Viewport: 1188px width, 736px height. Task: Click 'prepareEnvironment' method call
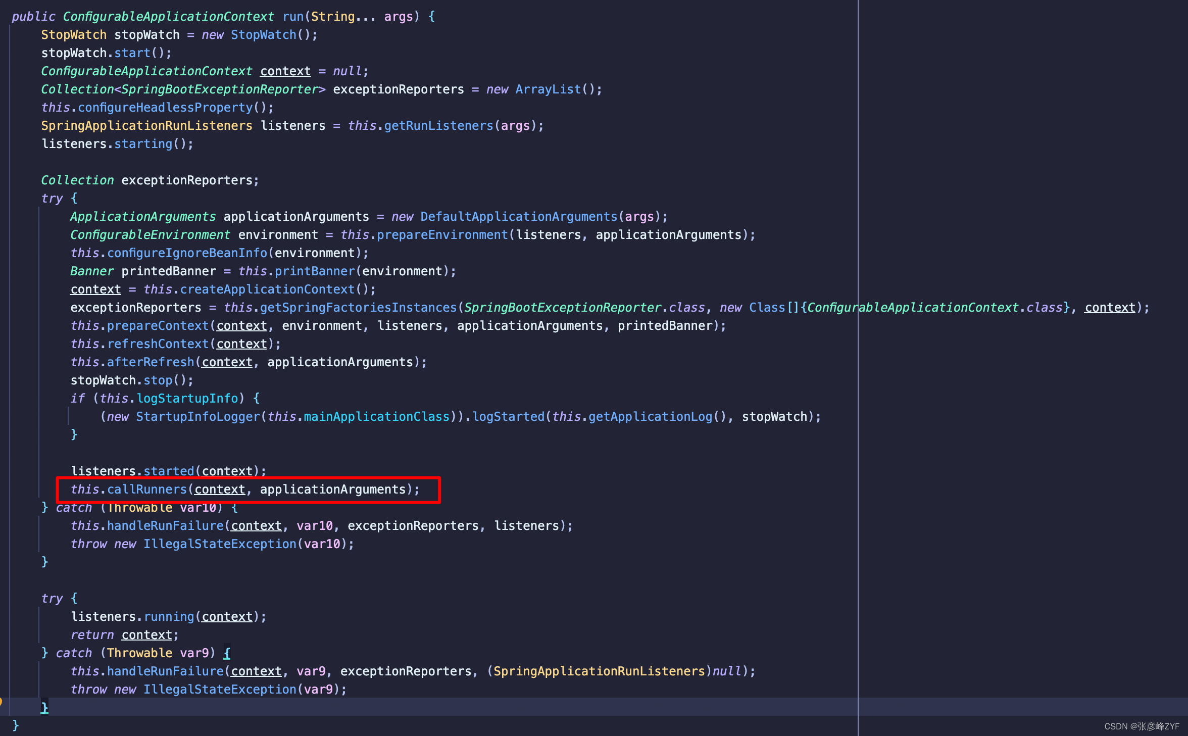[x=442, y=235]
